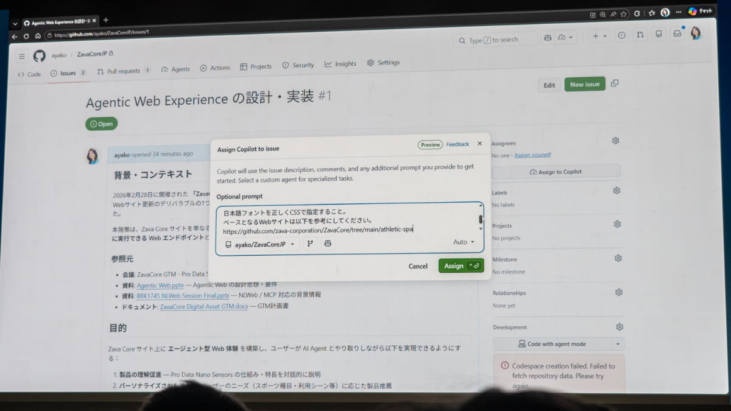Expand the Code with agent mode arrow
The image size is (731, 411).
coord(618,344)
